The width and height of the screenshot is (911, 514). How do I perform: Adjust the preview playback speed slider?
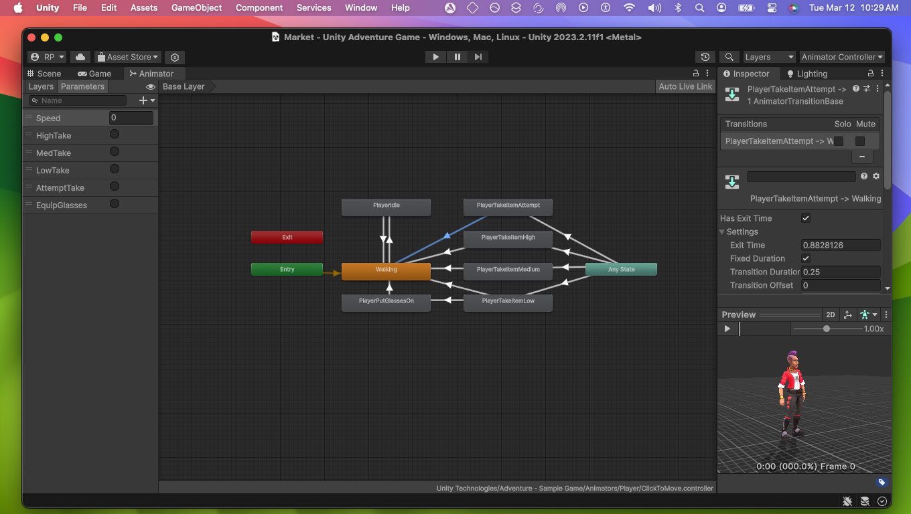827,329
